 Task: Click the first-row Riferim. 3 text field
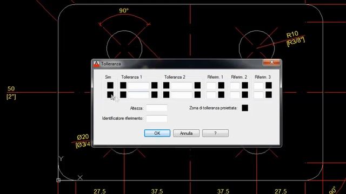258,86
